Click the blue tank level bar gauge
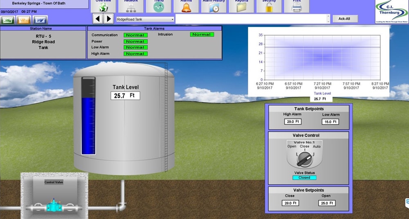409x219 pixels. point(88,116)
